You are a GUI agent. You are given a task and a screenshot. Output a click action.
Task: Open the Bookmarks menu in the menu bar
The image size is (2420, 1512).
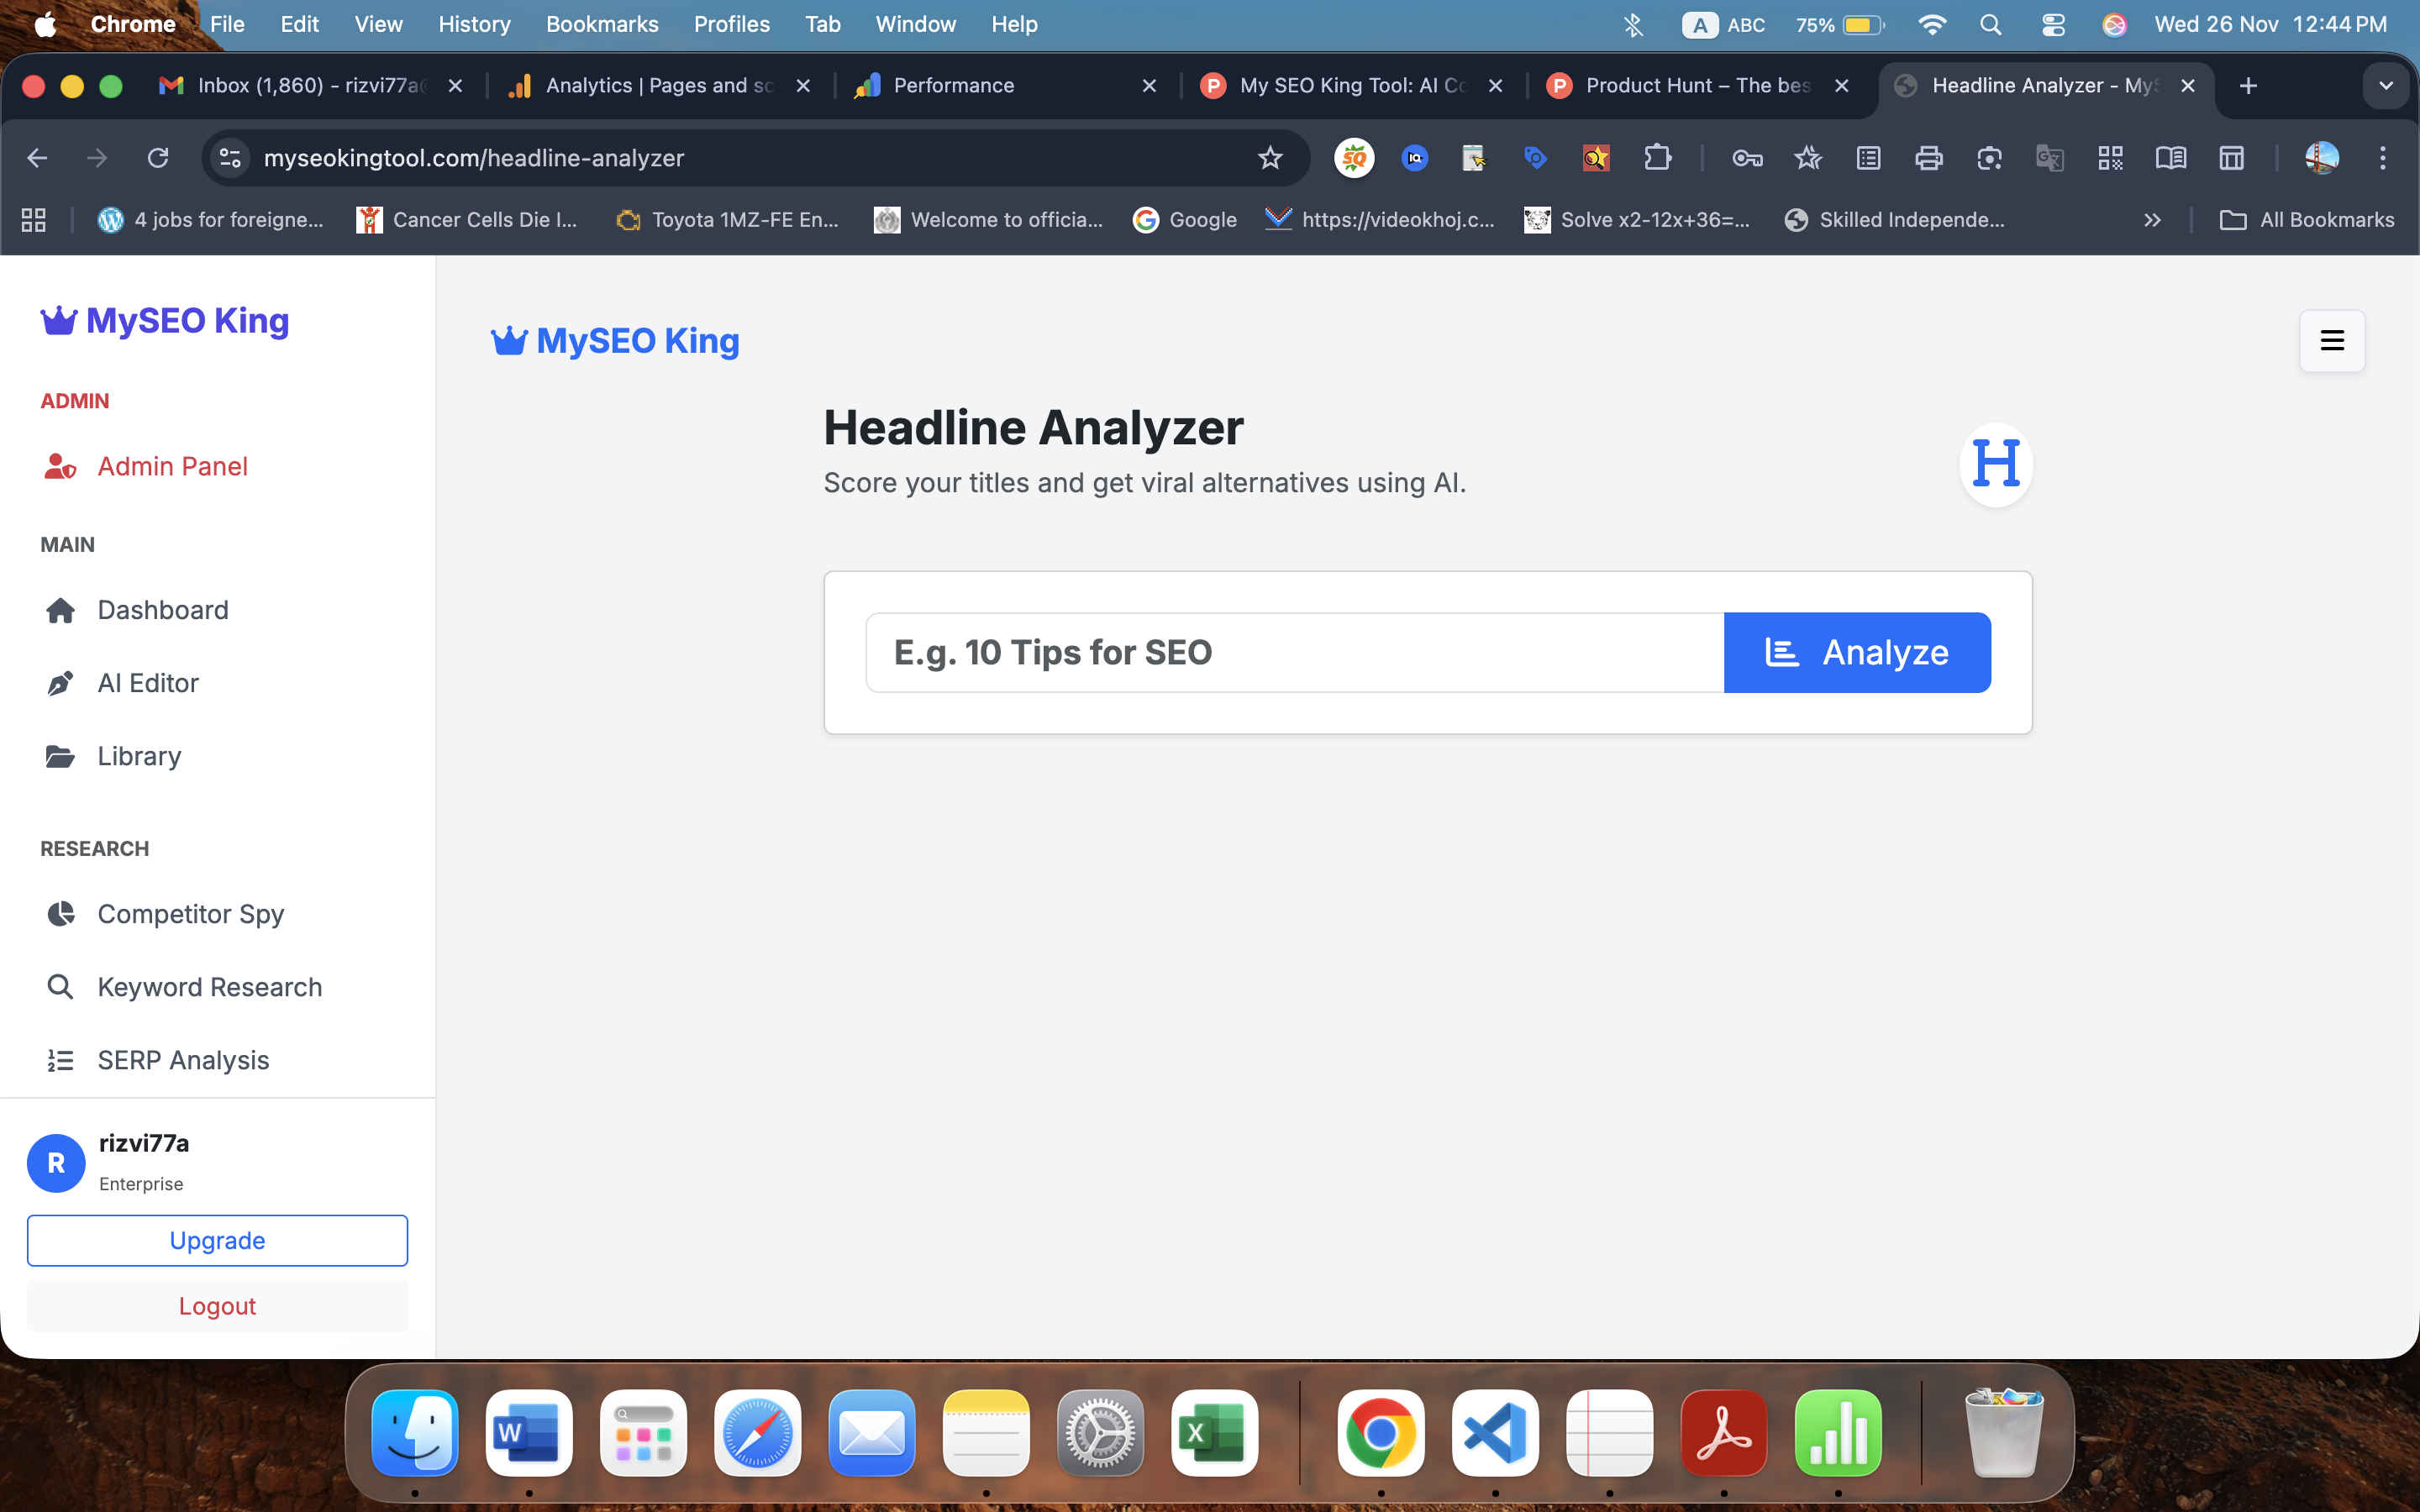[x=602, y=24]
